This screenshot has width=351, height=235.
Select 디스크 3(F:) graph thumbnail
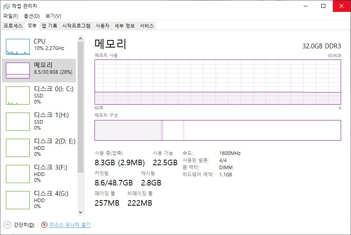(x=18, y=174)
